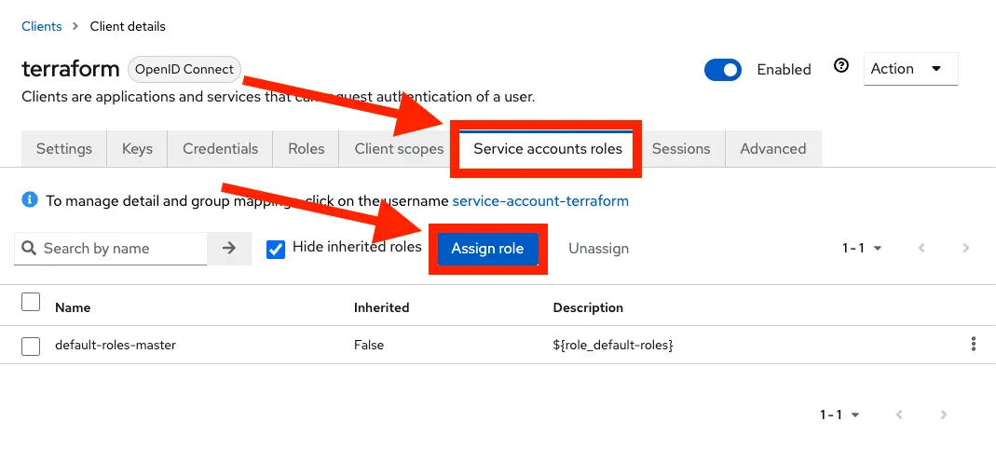Screen dimensions: 996x449
Task: Click the Name column header
Action: point(73,307)
